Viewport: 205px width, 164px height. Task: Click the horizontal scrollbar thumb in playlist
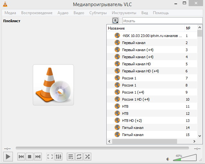145,141
